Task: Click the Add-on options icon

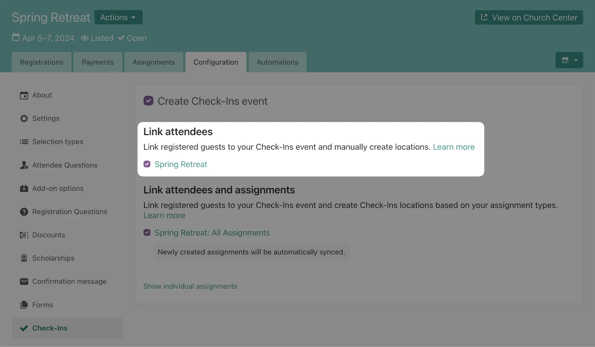Action: pyautogui.click(x=24, y=189)
